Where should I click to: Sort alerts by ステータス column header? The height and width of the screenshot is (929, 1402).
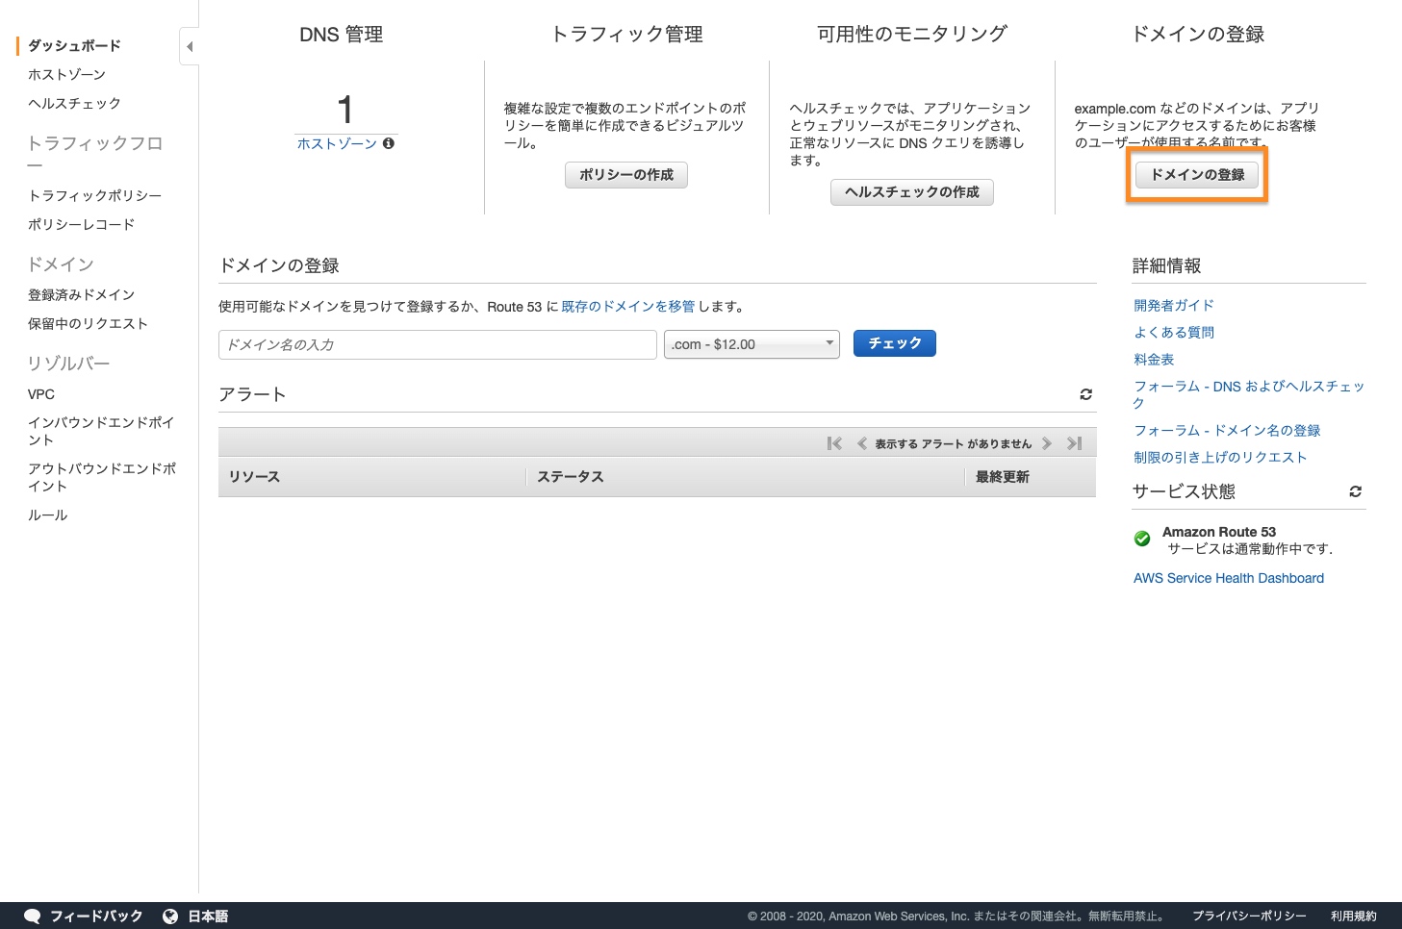(570, 477)
